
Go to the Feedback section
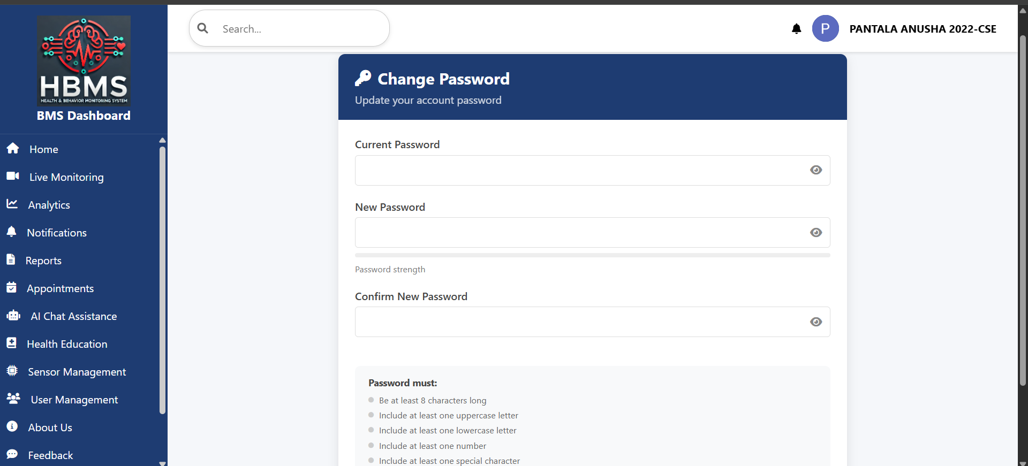pyautogui.click(x=50, y=455)
